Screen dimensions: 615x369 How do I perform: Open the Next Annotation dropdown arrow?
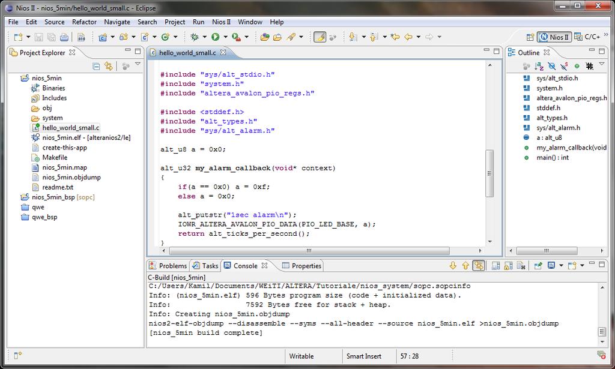click(x=363, y=37)
